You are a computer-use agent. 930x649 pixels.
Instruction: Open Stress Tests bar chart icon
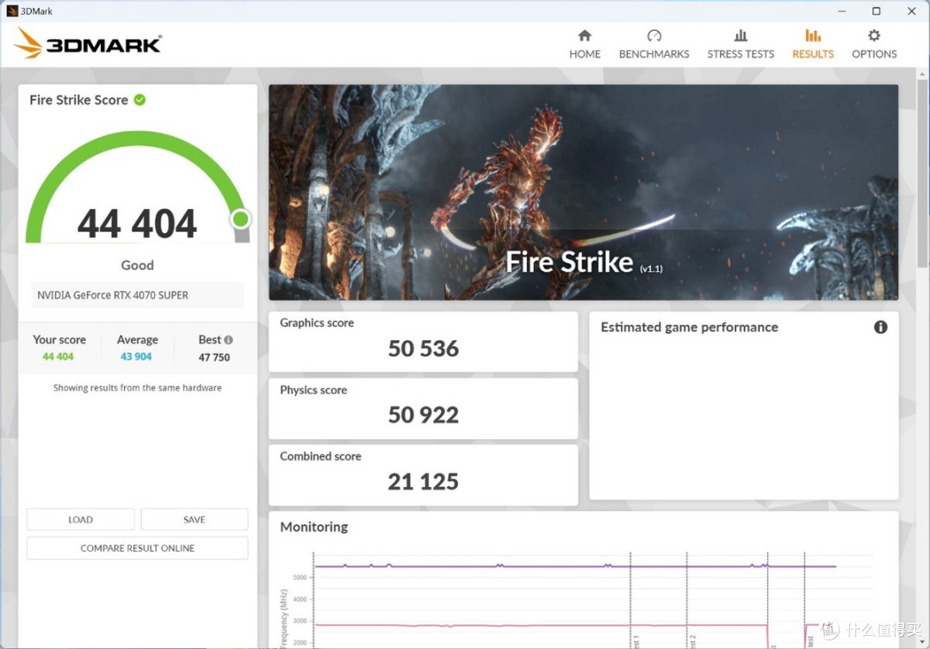pos(741,36)
